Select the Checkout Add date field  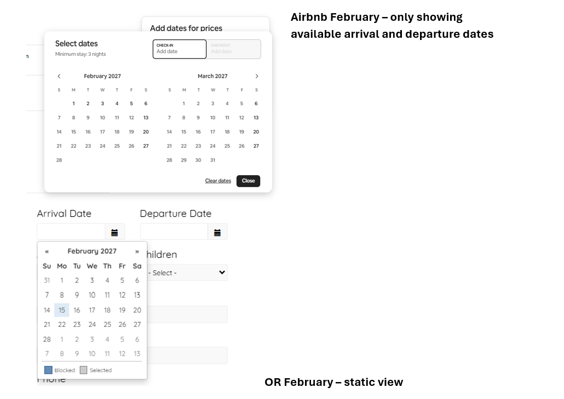click(x=234, y=49)
